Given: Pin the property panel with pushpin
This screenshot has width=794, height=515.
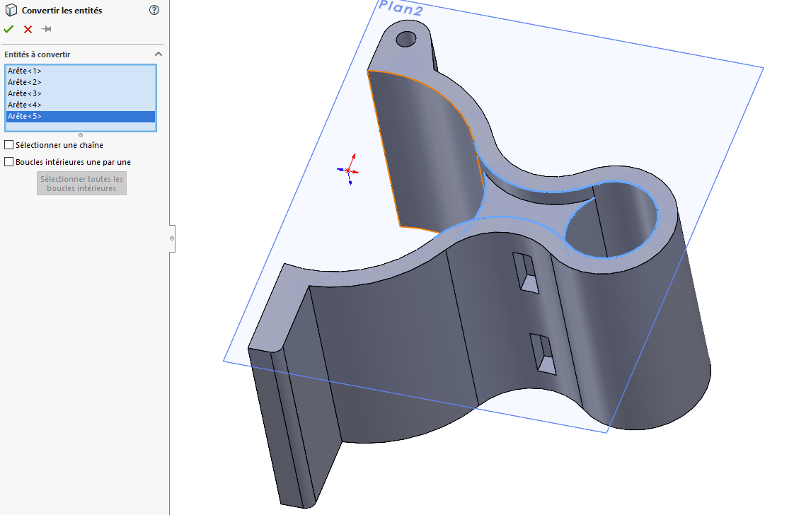Looking at the screenshot, I should click(x=46, y=29).
